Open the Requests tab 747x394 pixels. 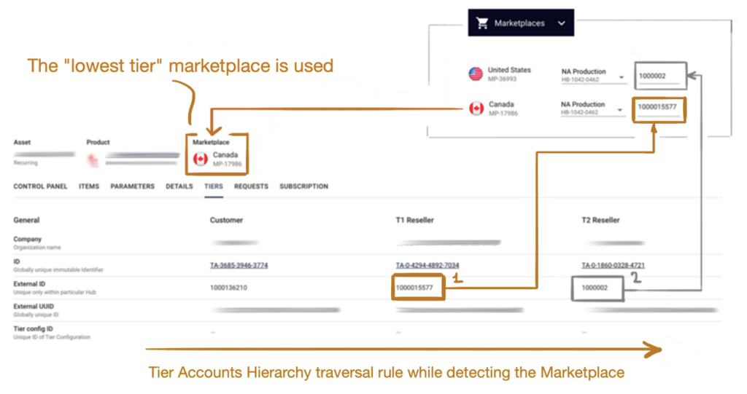[x=251, y=186]
